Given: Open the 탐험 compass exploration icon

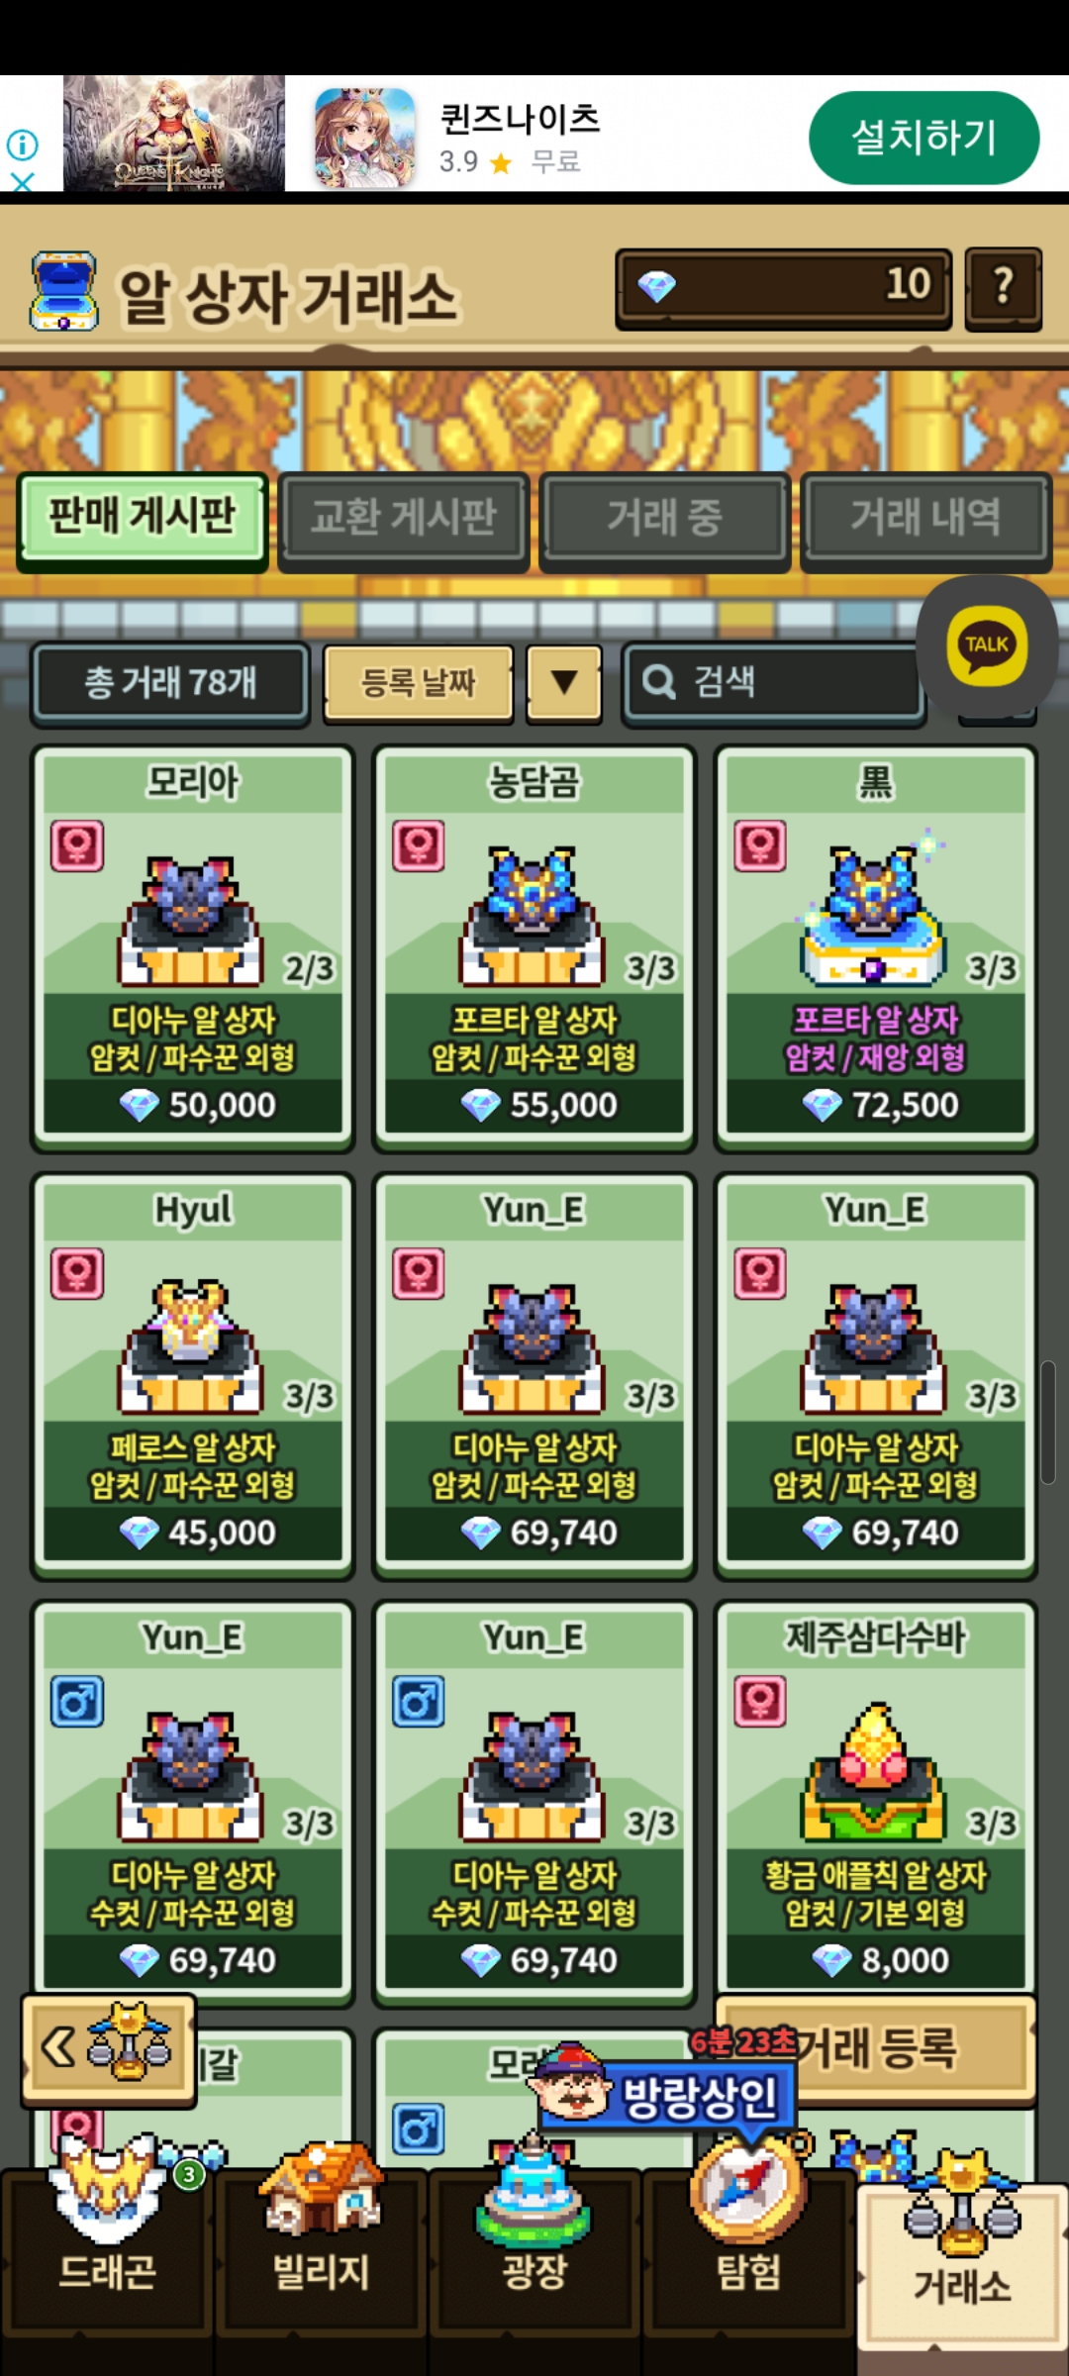Looking at the screenshot, I should (748, 2247).
